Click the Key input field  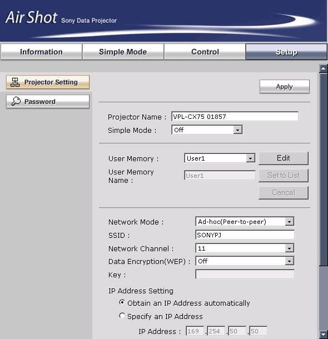pos(245,275)
